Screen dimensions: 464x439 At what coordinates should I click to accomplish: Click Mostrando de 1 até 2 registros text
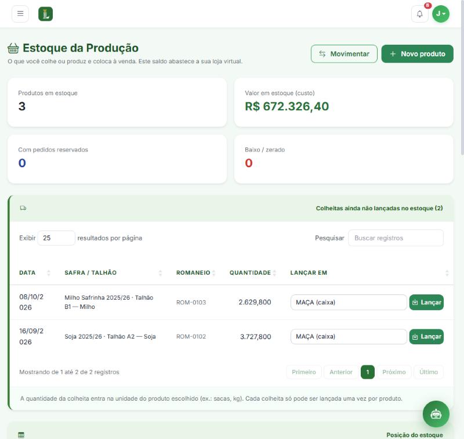click(69, 372)
